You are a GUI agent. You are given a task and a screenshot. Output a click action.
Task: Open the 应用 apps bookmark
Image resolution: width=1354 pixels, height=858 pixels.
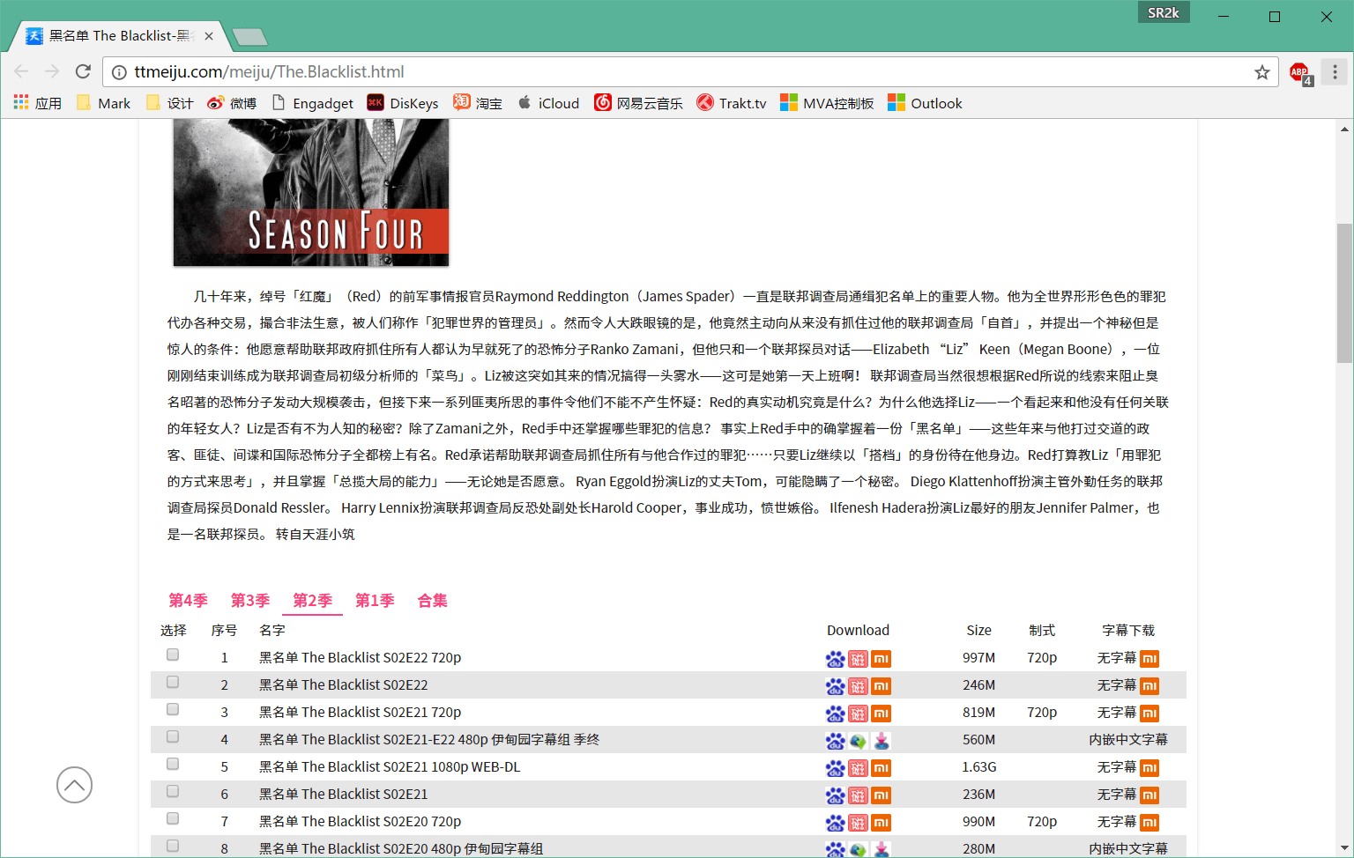click(38, 103)
